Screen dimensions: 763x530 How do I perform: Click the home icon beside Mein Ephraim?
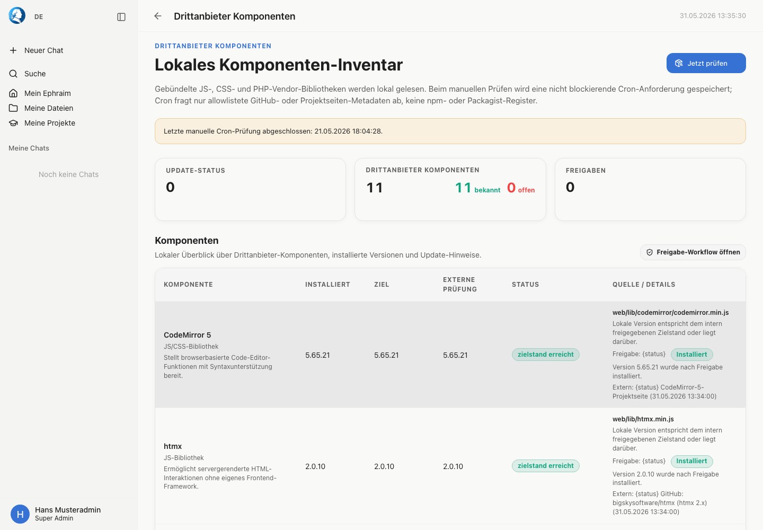coord(13,93)
